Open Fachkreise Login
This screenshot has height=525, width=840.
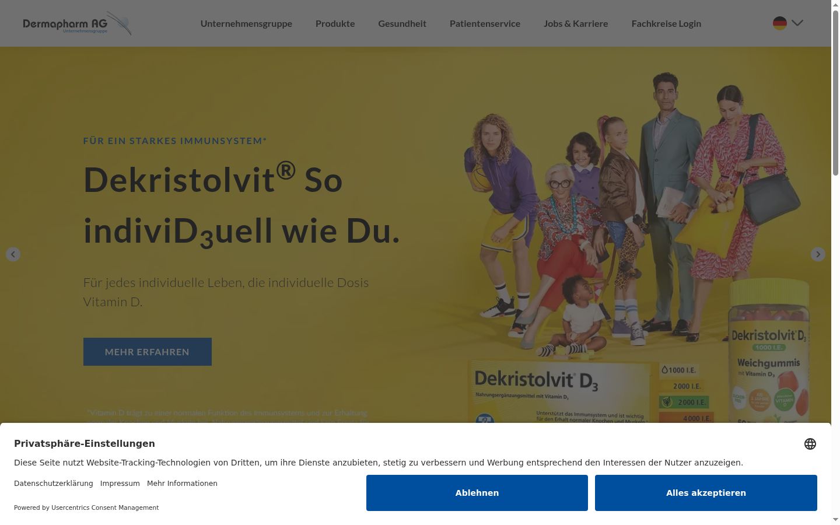tap(666, 23)
